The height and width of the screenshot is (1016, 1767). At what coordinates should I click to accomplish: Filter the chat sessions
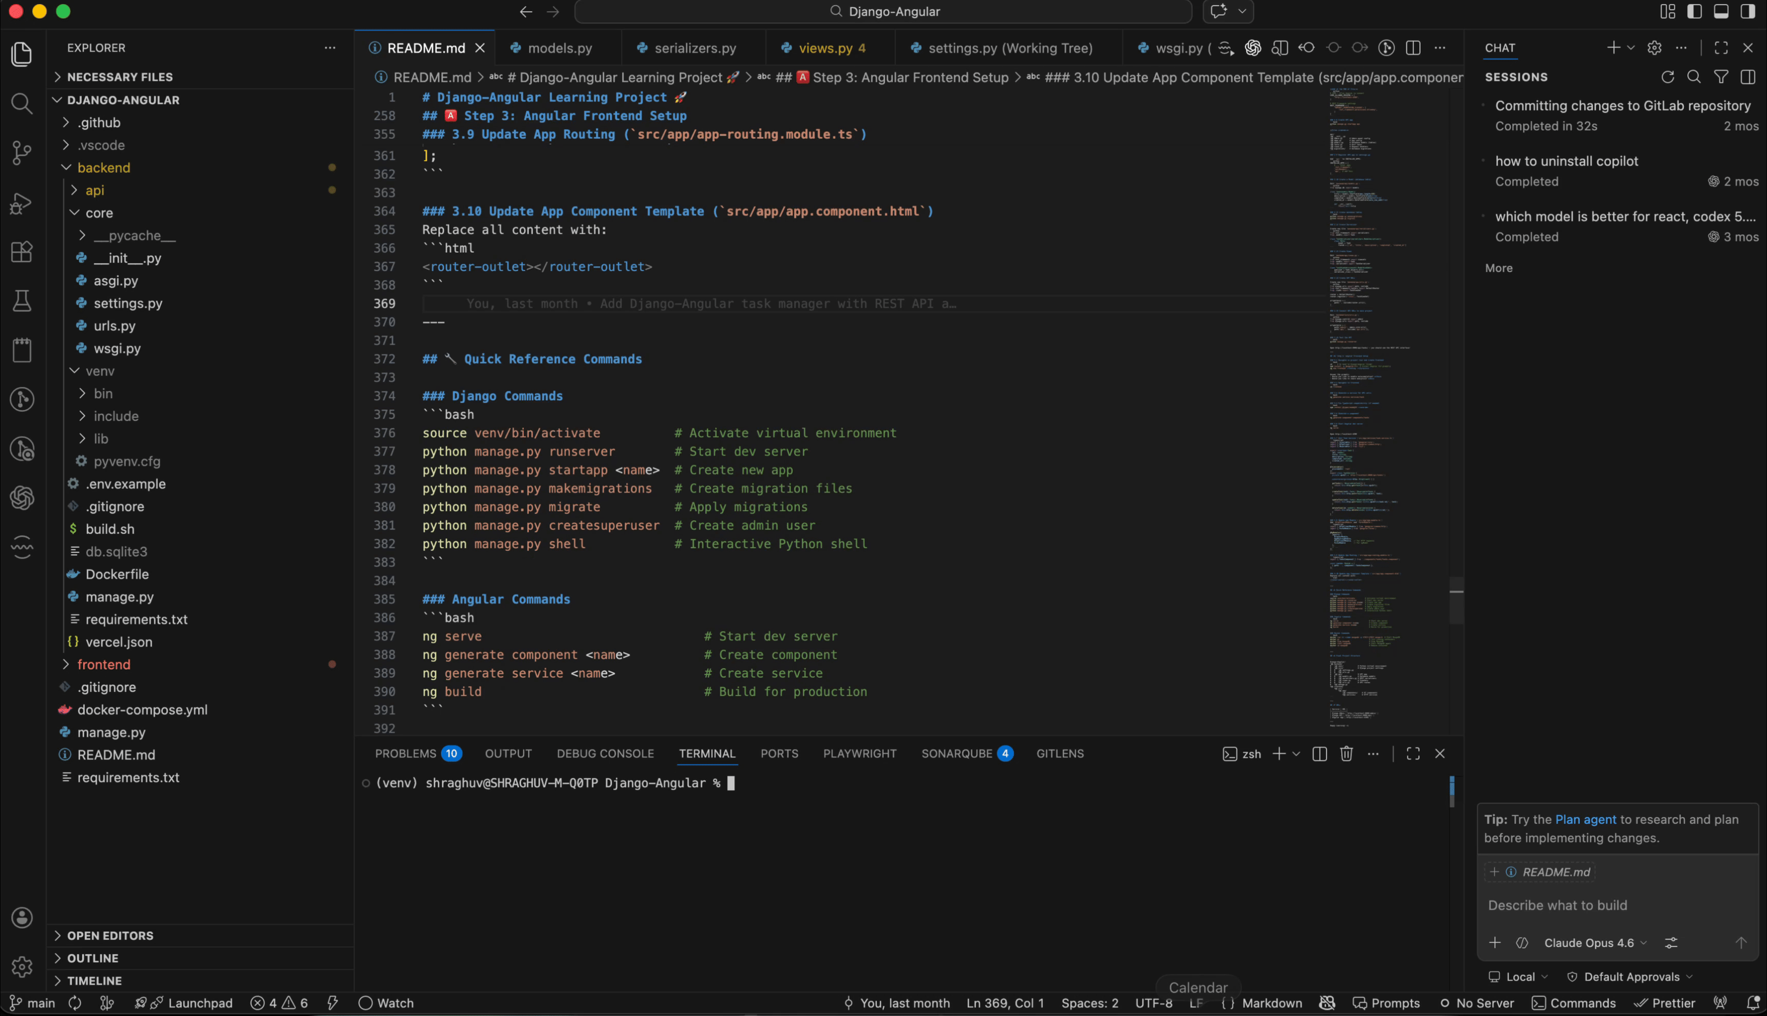[x=1721, y=77]
